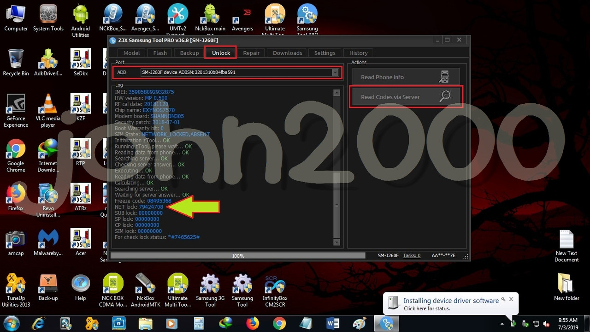
Task: Open New Text Document on desktop
Action: 566,246
